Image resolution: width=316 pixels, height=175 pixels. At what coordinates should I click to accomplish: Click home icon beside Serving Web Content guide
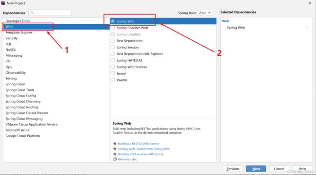pos(115,149)
